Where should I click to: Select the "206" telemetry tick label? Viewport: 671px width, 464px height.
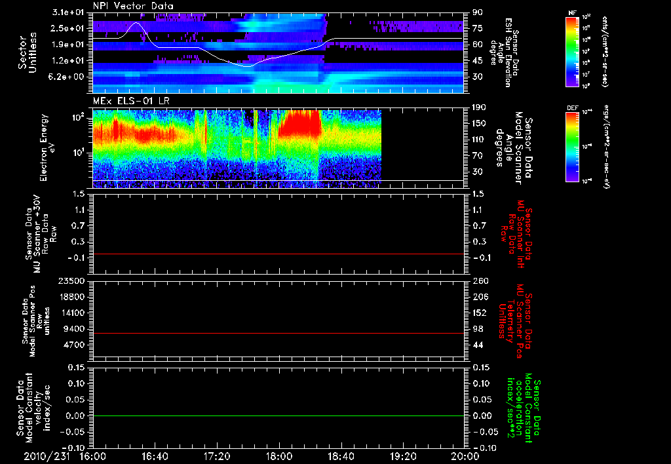[x=480, y=297]
